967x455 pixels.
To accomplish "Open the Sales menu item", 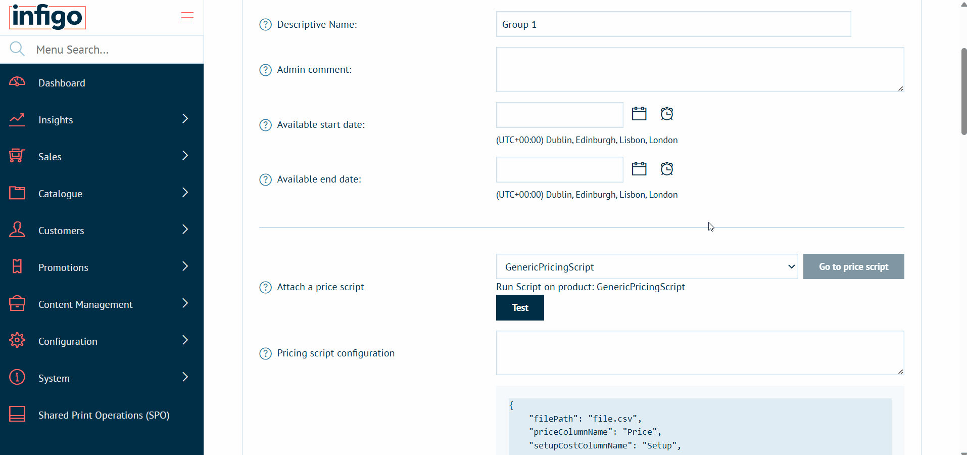I will 102,157.
